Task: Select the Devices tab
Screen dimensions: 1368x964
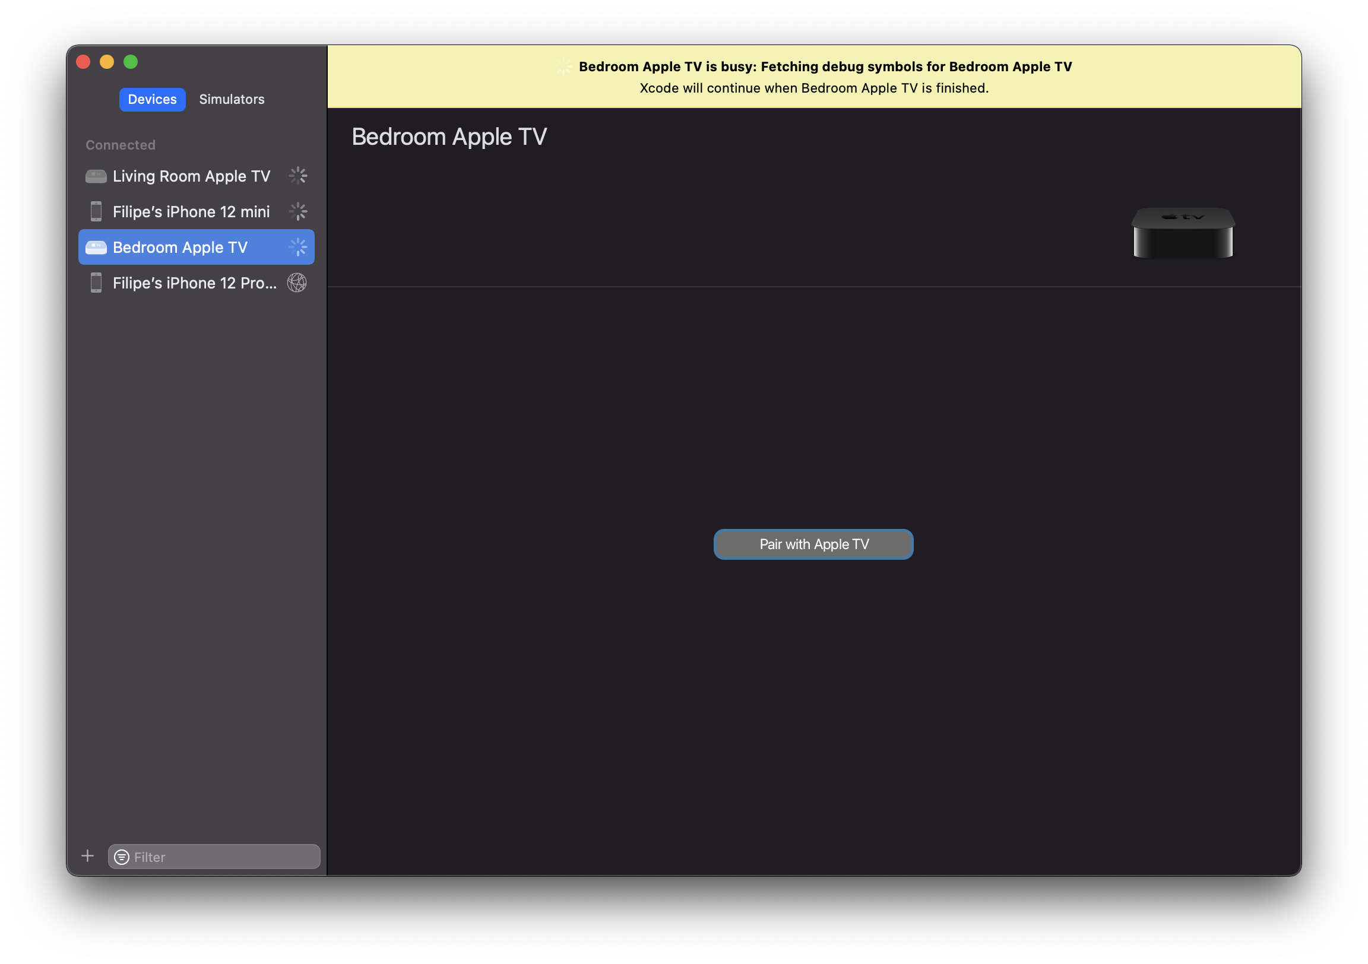Action: [x=152, y=100]
